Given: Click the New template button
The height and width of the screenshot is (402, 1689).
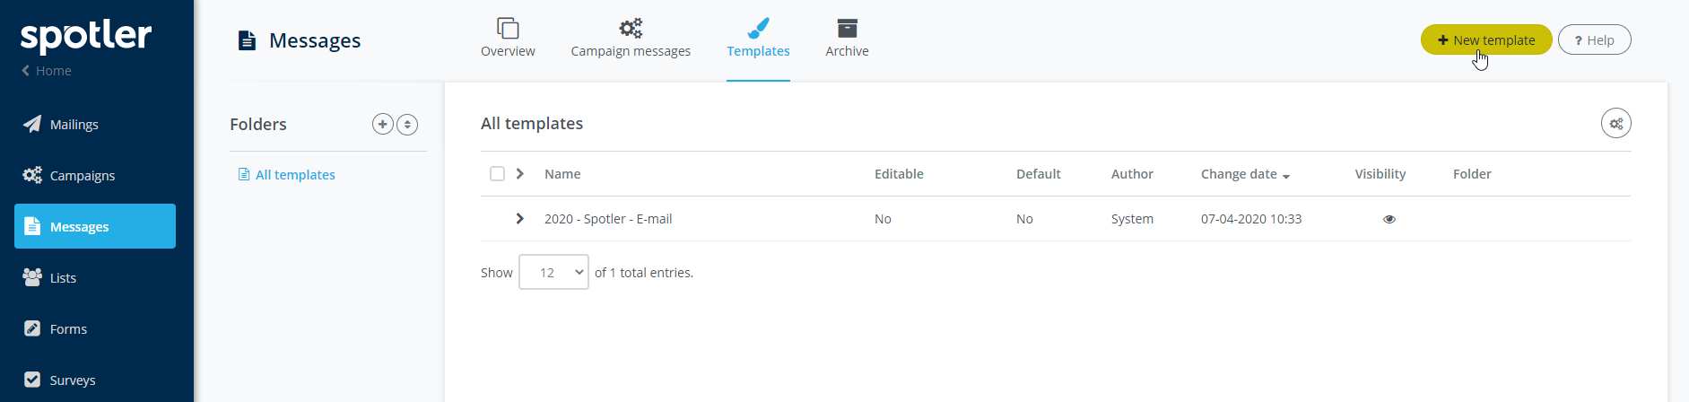Looking at the screenshot, I should click(x=1485, y=39).
